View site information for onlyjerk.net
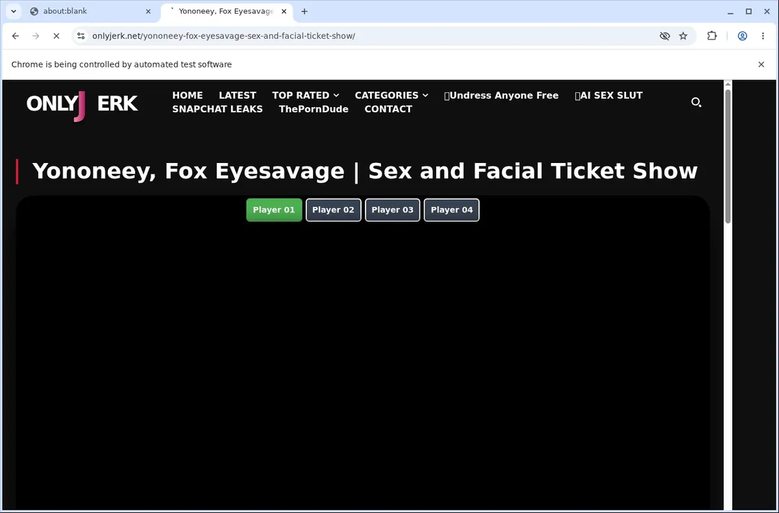 80,36
